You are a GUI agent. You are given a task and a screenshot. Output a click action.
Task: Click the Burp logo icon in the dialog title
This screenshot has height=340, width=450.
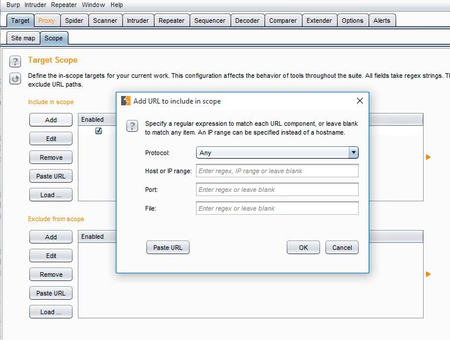pos(126,101)
